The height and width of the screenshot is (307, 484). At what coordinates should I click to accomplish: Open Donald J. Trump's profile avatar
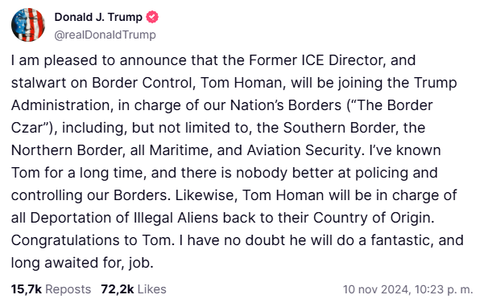tap(28, 25)
